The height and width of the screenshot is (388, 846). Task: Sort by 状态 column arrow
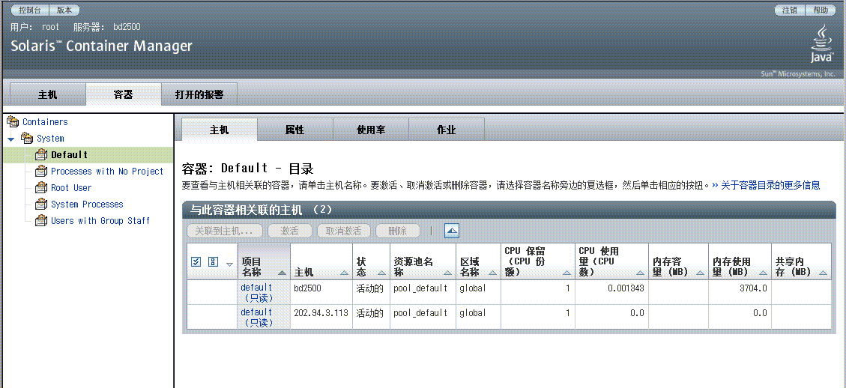point(381,273)
